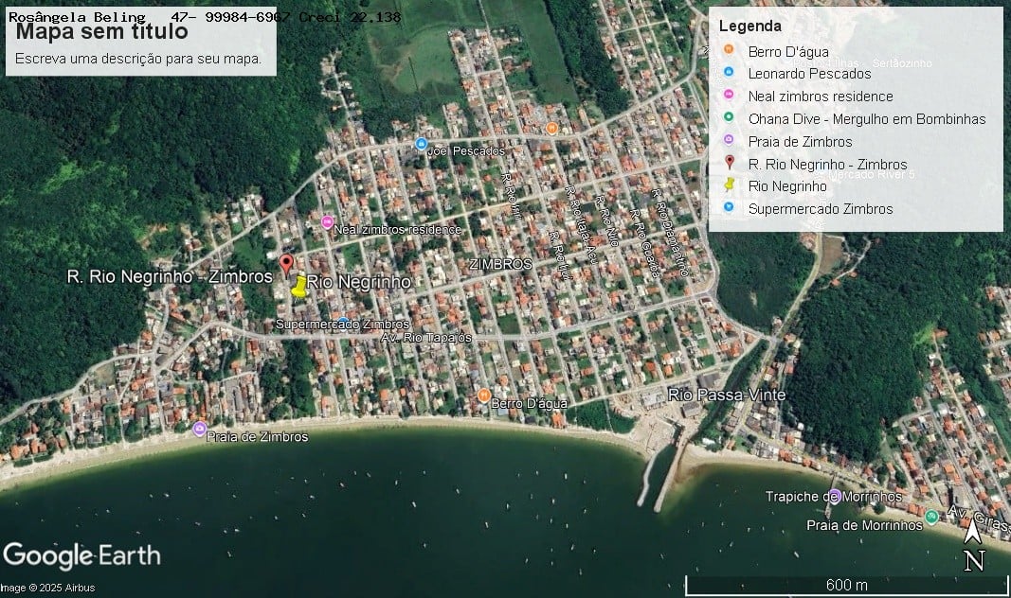The height and width of the screenshot is (598, 1011).
Task: Select the pink Neal zimbros residence map marker
Action: tap(327, 222)
